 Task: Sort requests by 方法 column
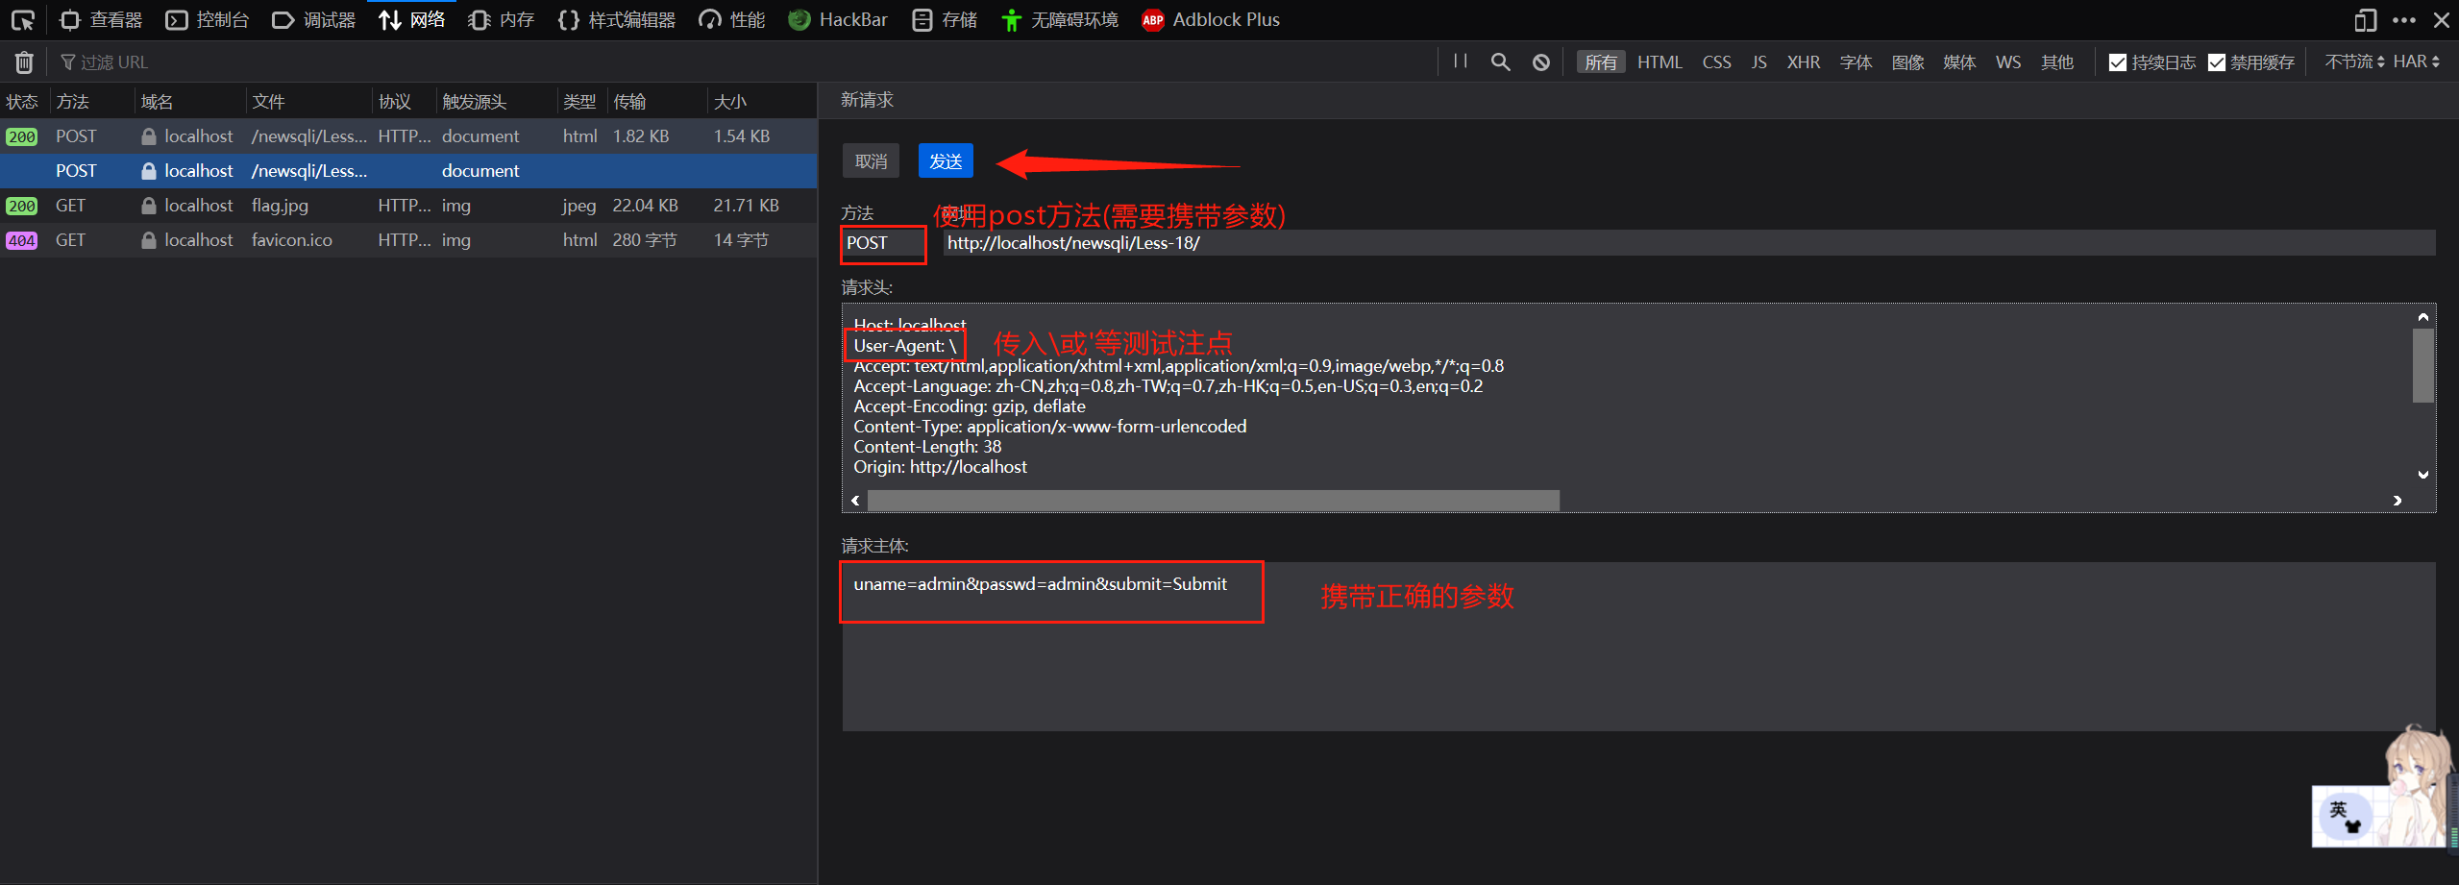(x=91, y=102)
